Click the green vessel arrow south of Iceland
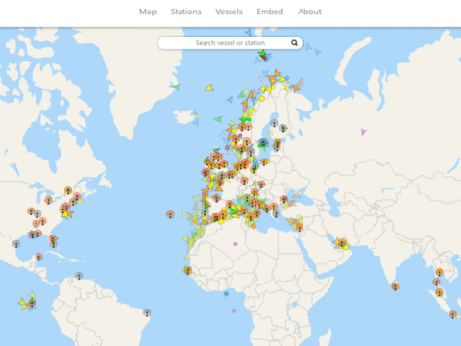 pyautogui.click(x=218, y=119)
